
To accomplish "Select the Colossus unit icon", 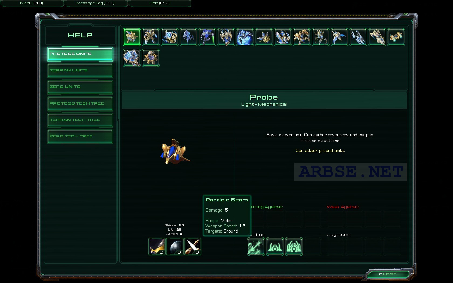I will (x=321, y=37).
